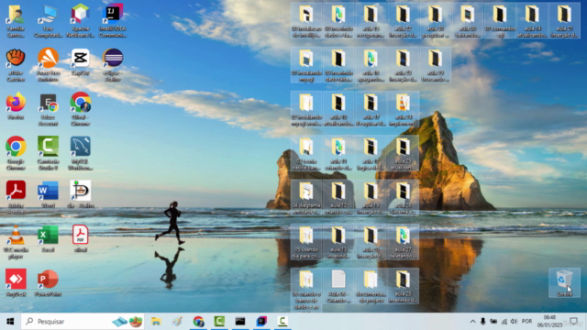Viewport: 587px width, 330px height.
Task: Select the AnyDesk desktop shortcut
Action: pyautogui.click(x=16, y=283)
